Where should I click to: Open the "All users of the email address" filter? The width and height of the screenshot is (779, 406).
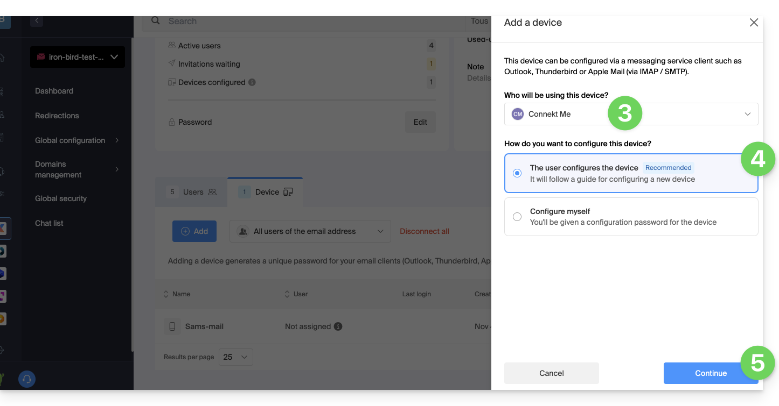[x=310, y=231]
